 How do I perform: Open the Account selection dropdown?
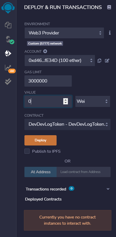[x=60, y=61]
